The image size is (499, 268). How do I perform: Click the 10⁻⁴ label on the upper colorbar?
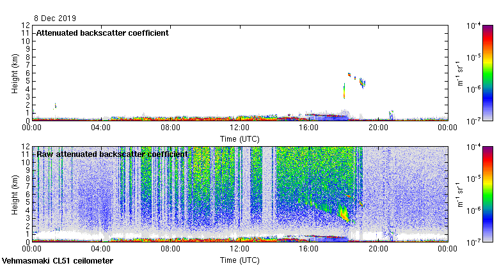[x=473, y=26]
